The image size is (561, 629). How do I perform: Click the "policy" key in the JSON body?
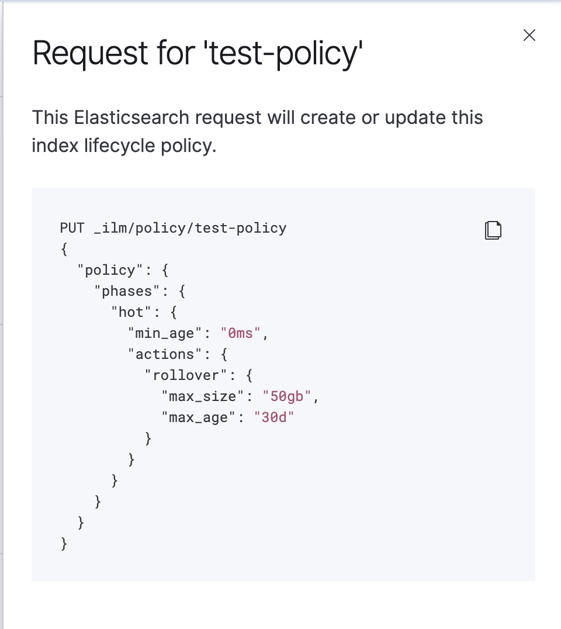[109, 269]
